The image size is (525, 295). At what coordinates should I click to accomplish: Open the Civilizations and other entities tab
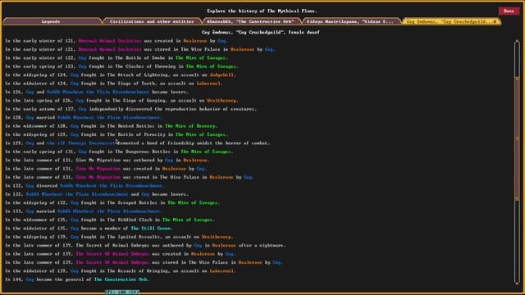coord(152,21)
